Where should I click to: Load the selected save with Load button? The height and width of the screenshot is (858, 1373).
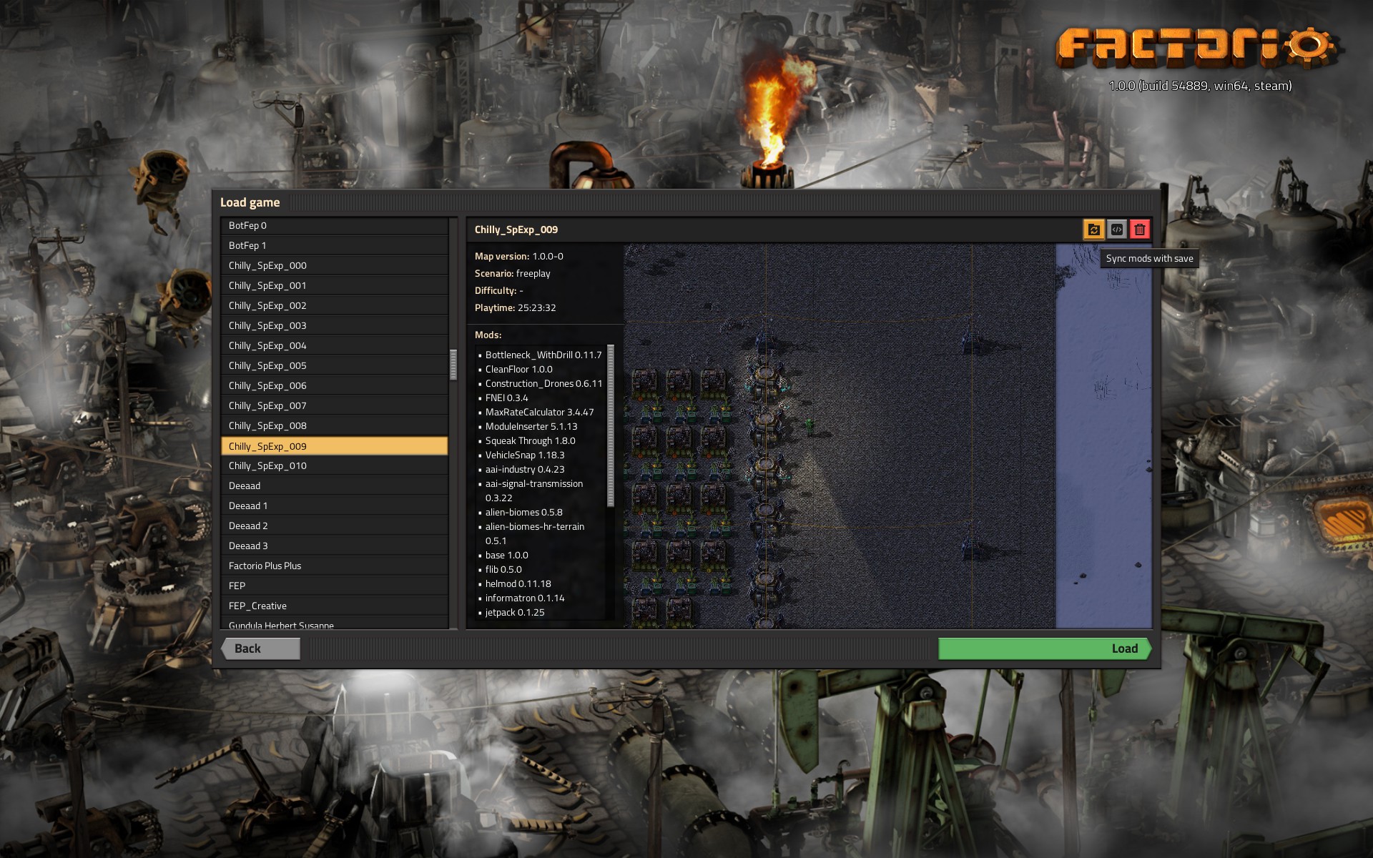[x=1045, y=649]
